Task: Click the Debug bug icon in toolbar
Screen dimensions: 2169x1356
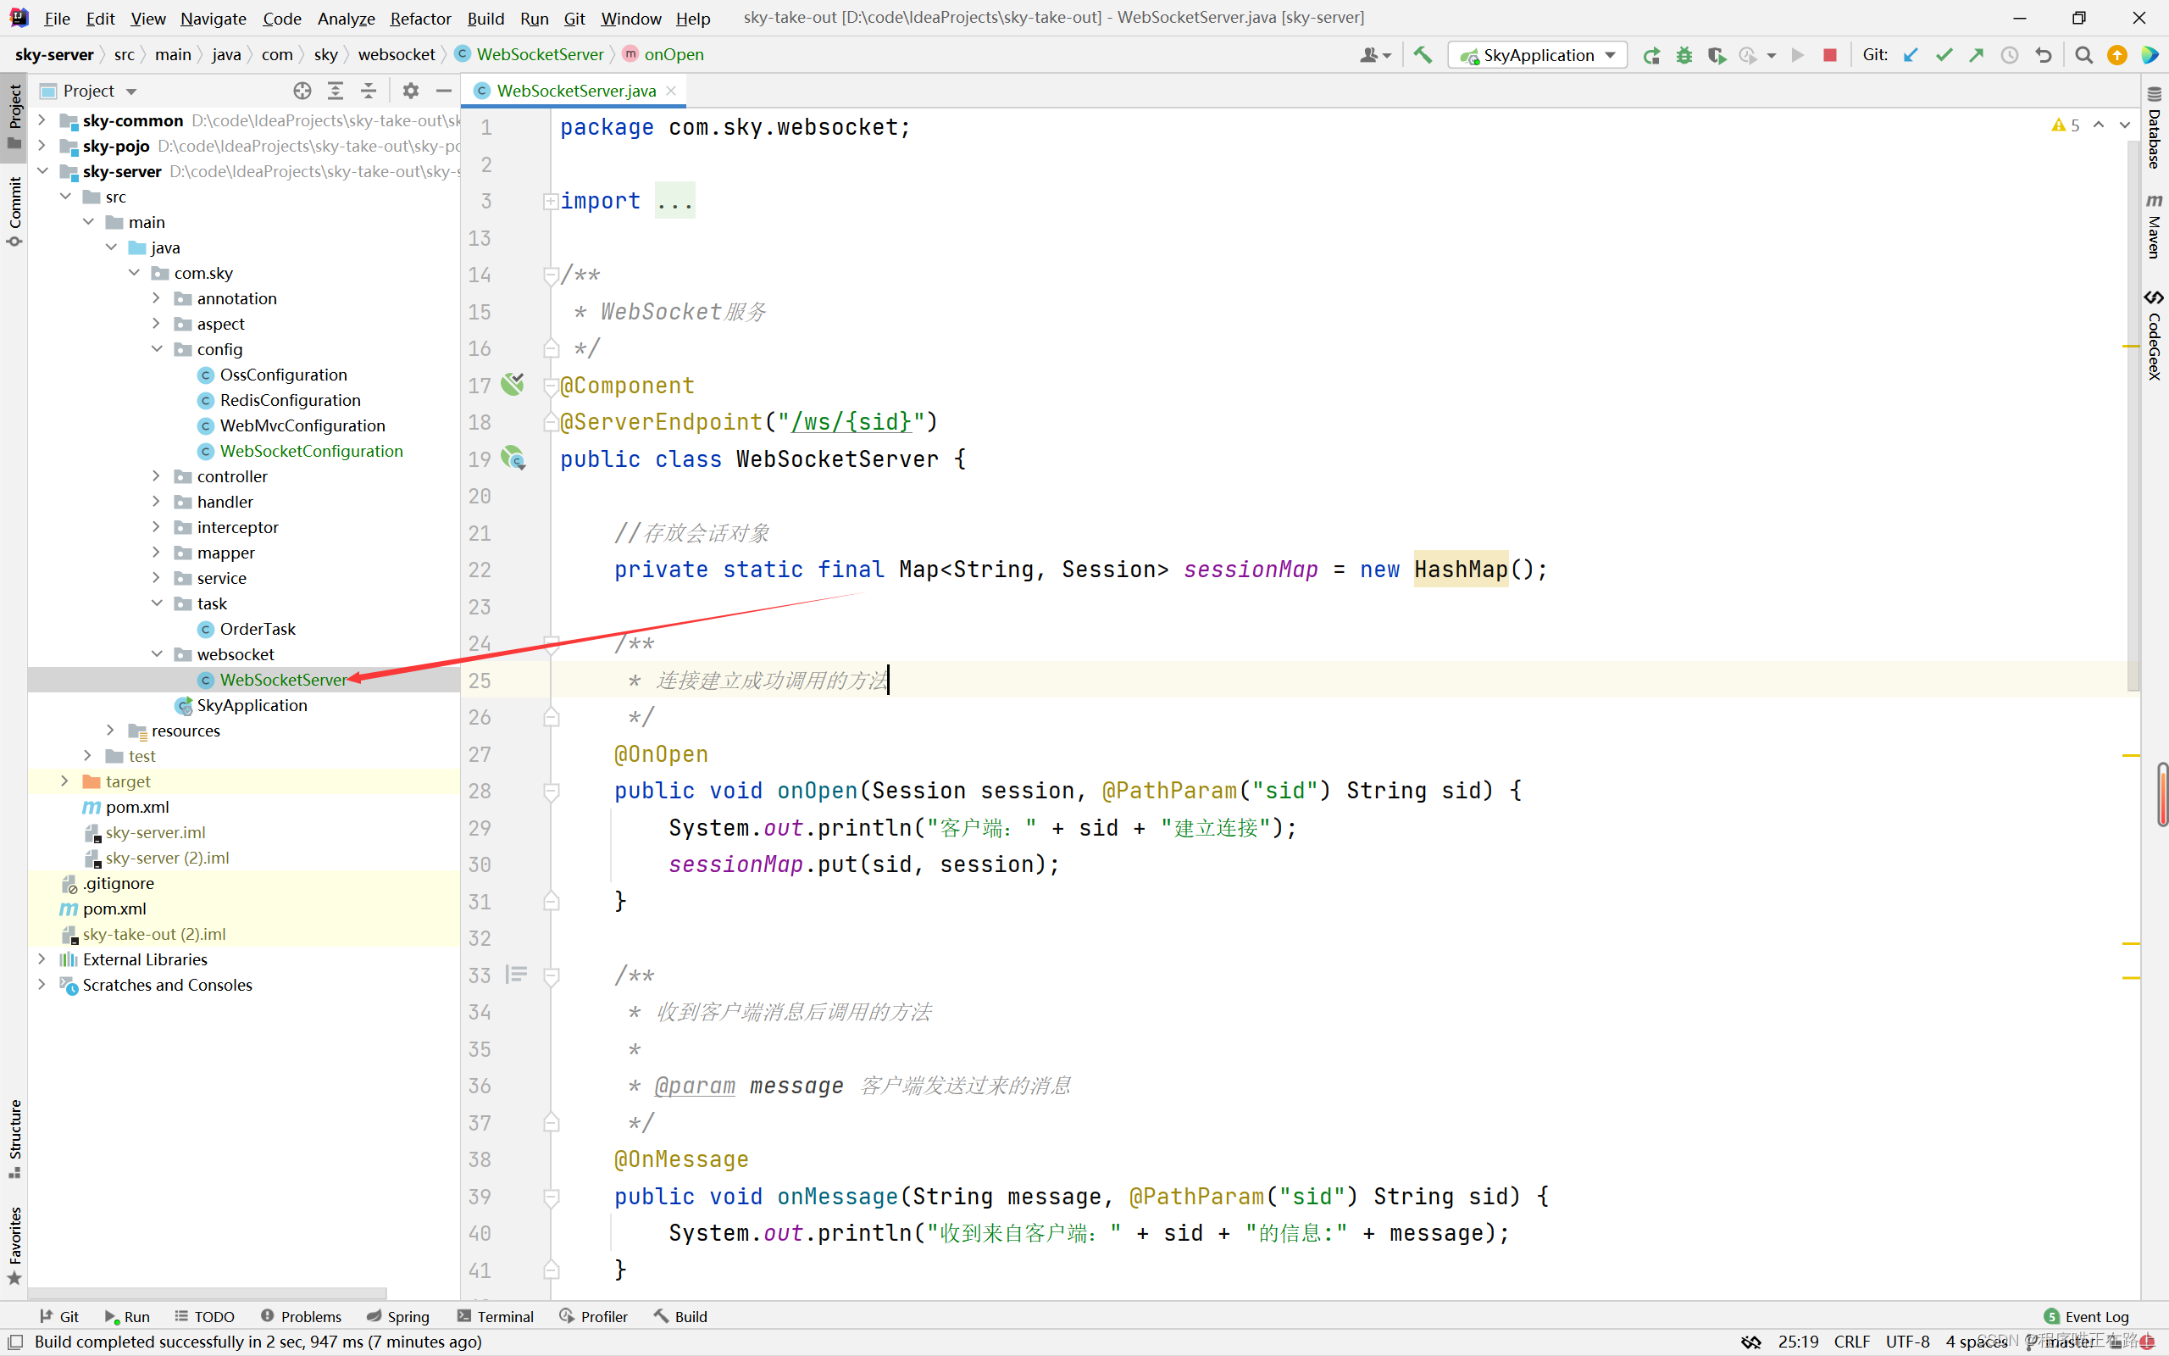Action: (x=1684, y=55)
